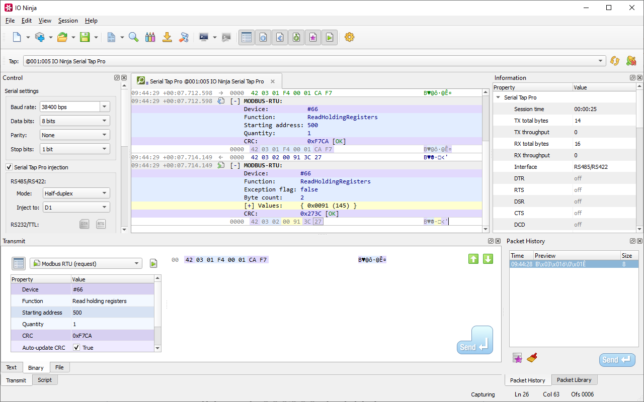Click the green up arrow in Transmit pane

tap(473, 259)
